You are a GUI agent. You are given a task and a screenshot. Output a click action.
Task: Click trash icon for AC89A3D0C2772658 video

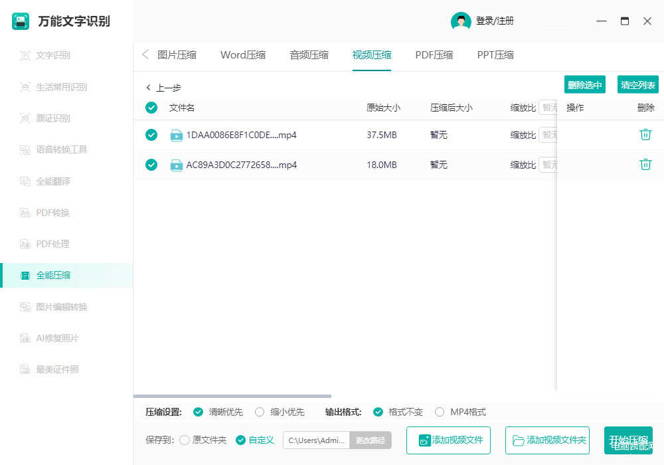pos(645,165)
